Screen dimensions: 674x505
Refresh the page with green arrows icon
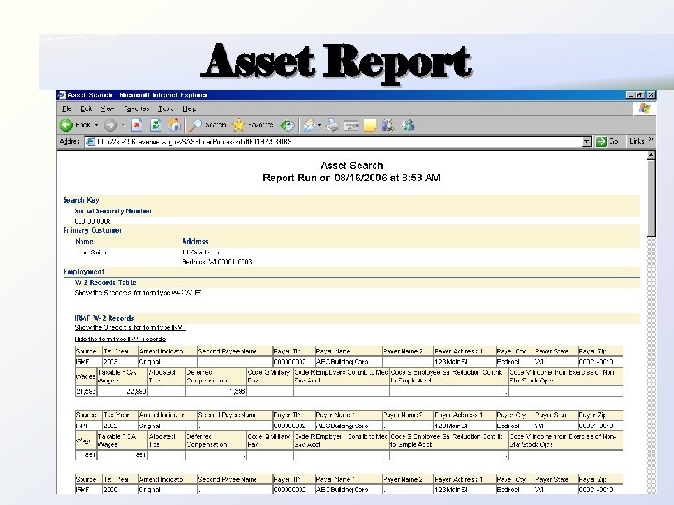point(155,125)
